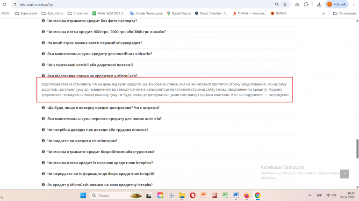Image resolution: width=359 pixels, height=201 pixels.
Task: Open the Snipping Tool taskbar icon
Action: 171,195
